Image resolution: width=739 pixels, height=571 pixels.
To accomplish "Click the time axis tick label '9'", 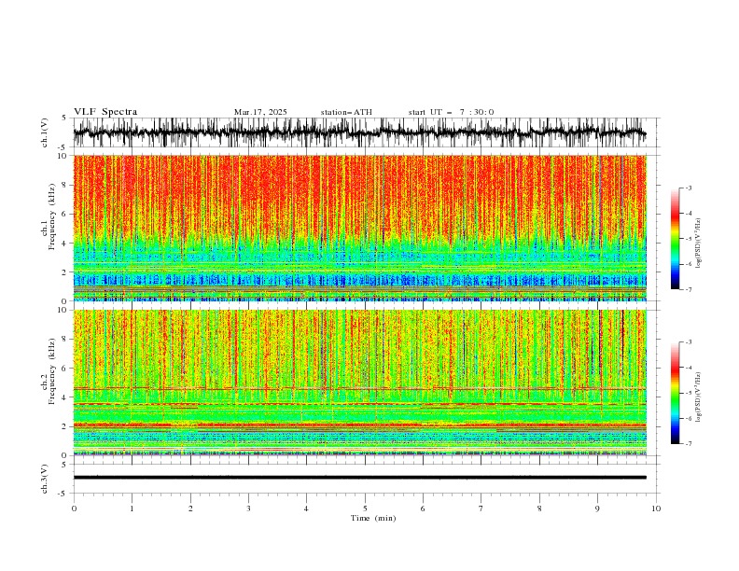I will (x=597, y=508).
